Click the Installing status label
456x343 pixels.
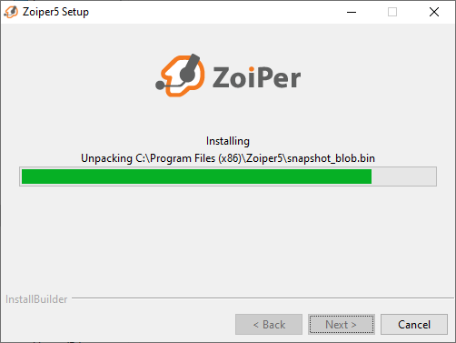pos(228,141)
